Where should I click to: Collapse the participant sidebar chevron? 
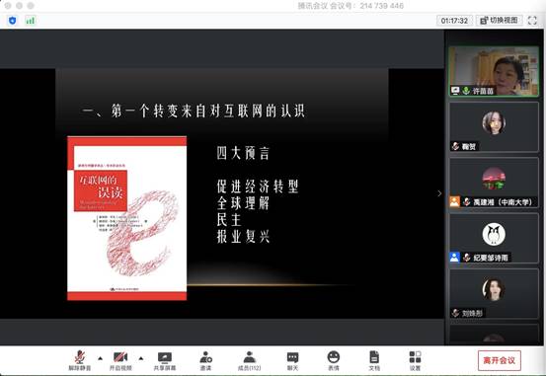point(439,193)
